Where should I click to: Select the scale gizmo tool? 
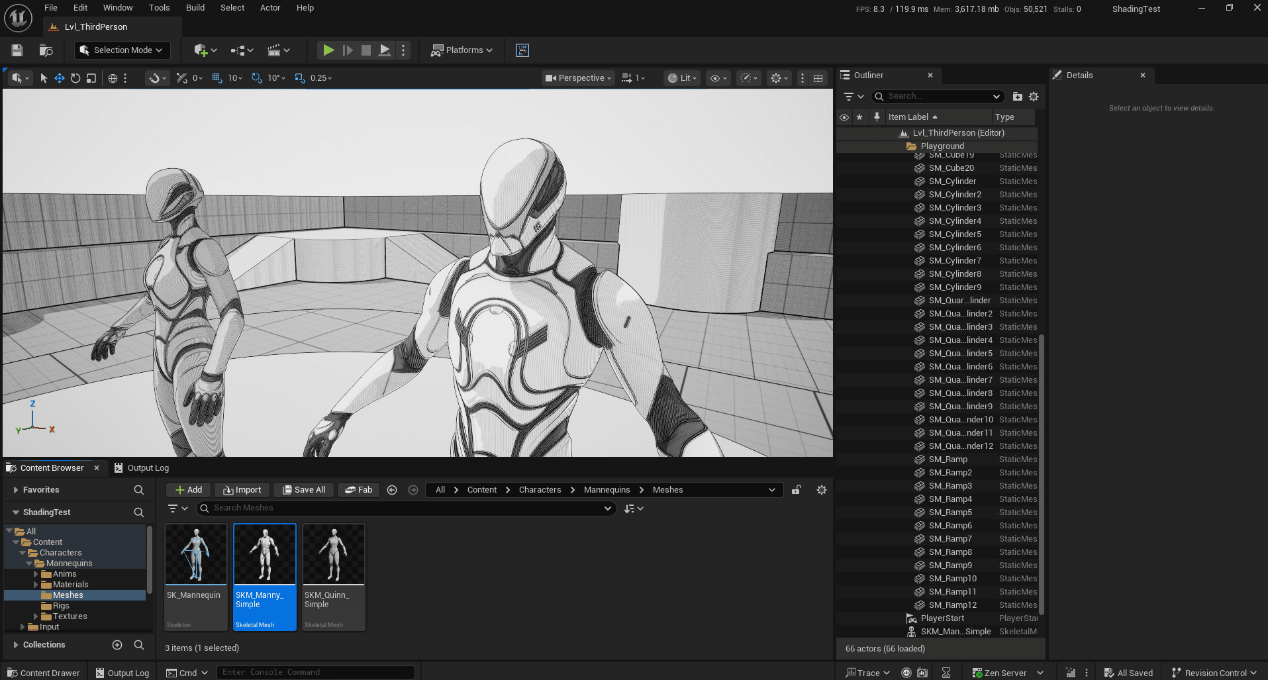point(91,78)
